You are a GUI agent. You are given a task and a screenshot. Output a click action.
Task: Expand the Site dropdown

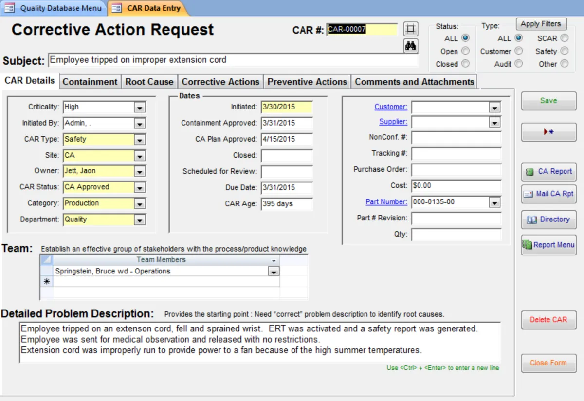point(140,156)
